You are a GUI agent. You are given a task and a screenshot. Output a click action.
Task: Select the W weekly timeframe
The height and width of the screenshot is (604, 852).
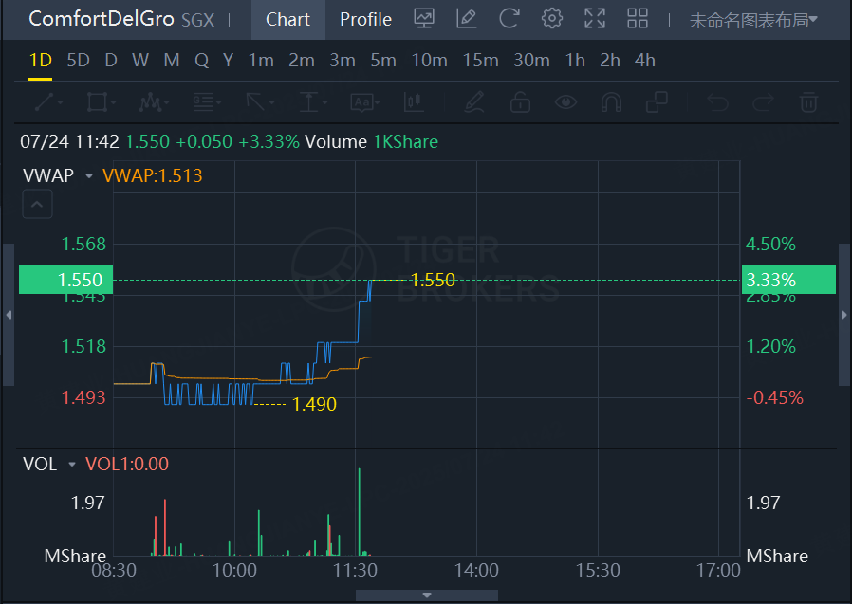[x=140, y=61]
